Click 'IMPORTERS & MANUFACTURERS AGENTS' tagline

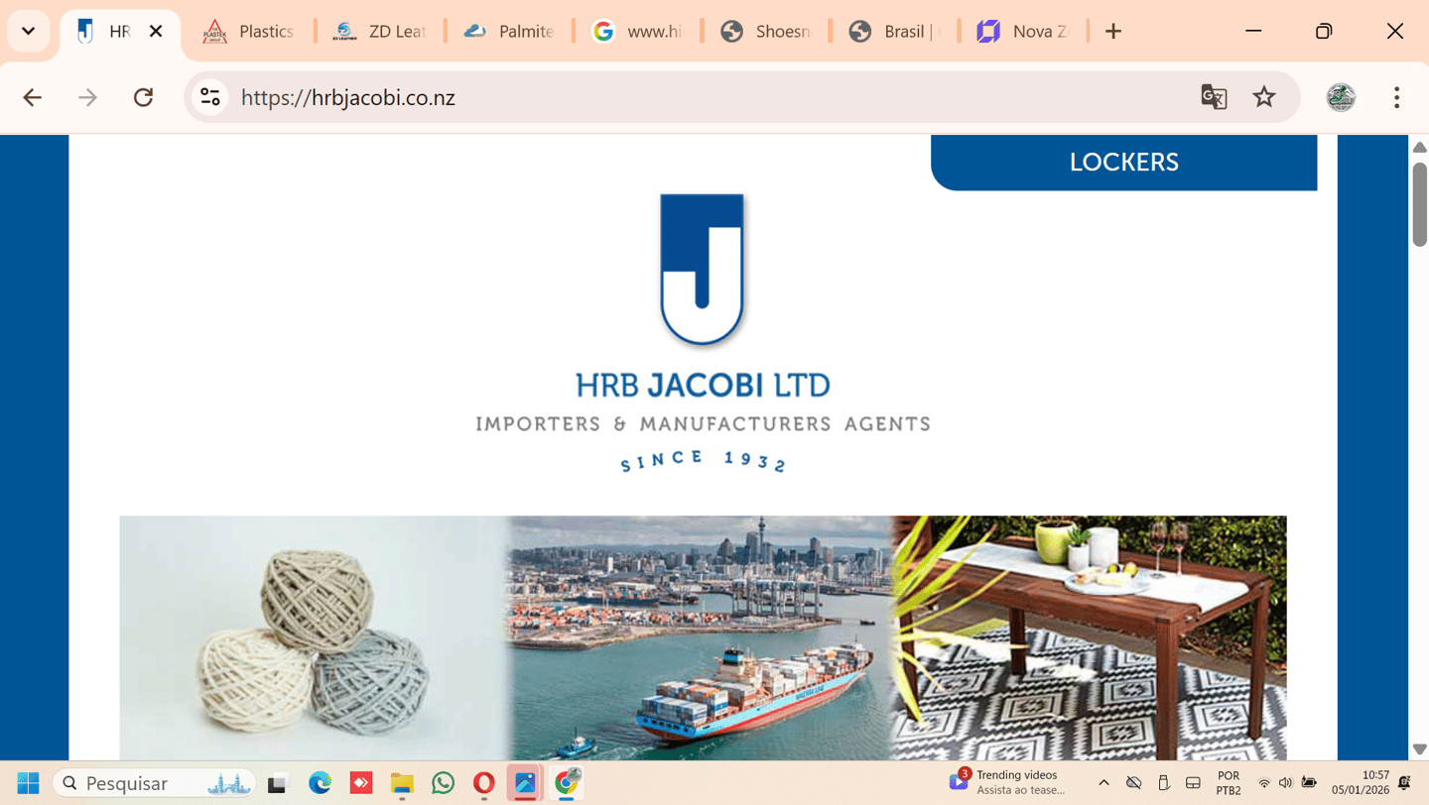point(703,424)
